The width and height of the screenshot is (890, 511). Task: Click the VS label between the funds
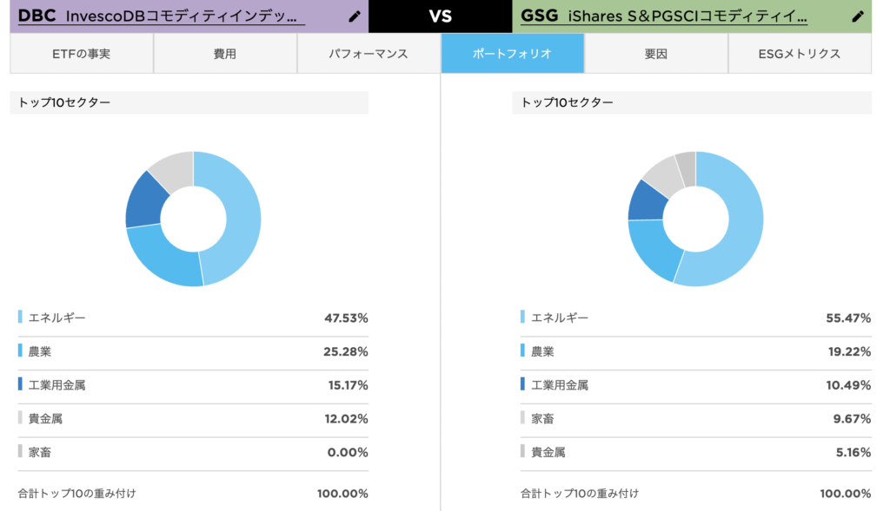(441, 16)
